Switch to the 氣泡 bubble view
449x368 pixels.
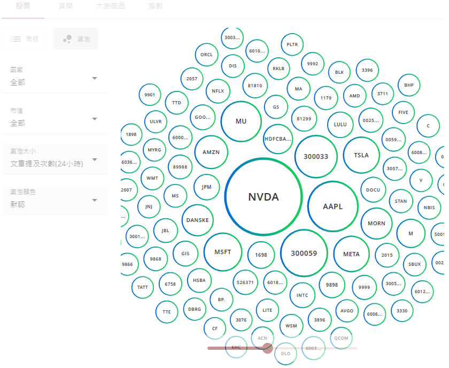[75, 39]
